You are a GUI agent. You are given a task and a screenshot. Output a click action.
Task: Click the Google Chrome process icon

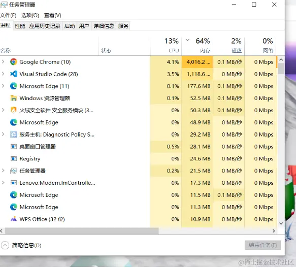tap(13, 62)
